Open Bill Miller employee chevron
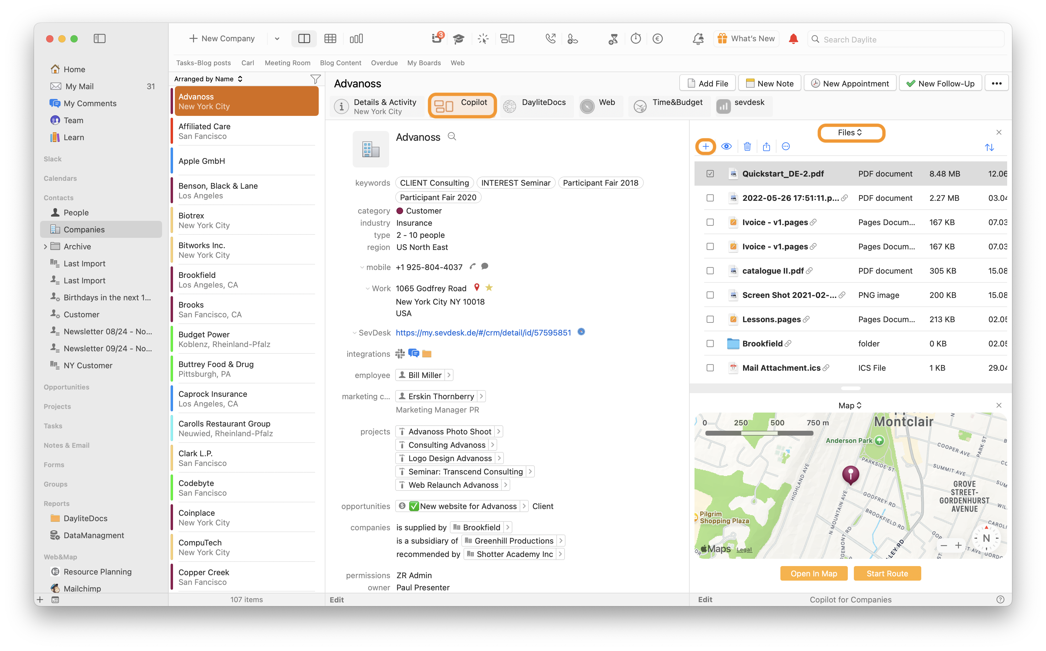The width and height of the screenshot is (1046, 651). click(x=448, y=375)
